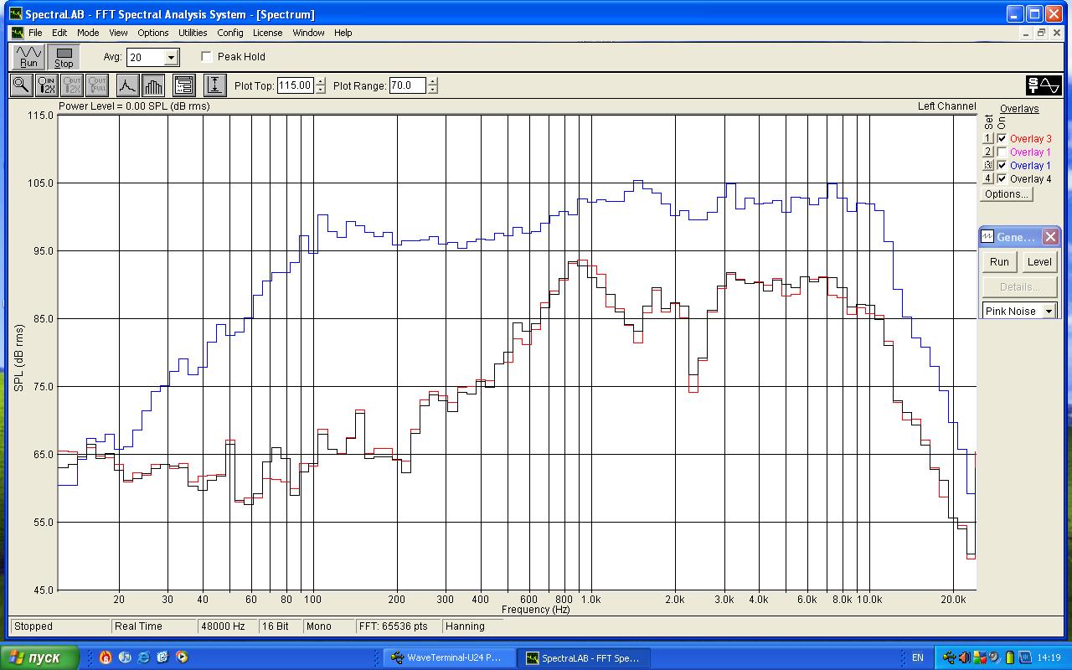This screenshot has width=1072, height=670.
Task: Open the Mode menu
Action: [88, 33]
